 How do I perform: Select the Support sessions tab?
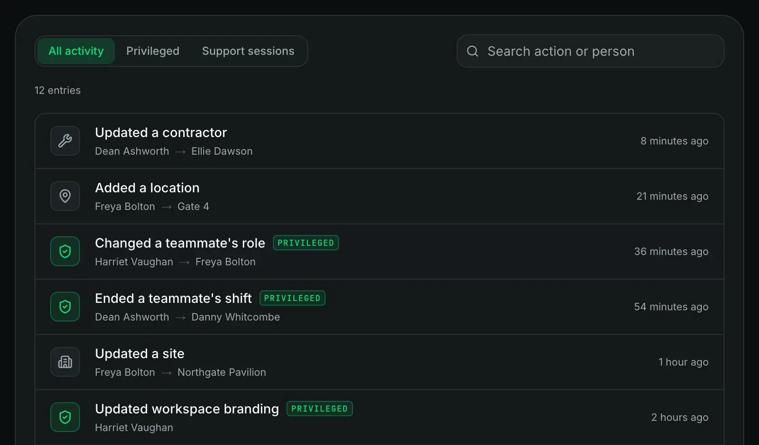pyautogui.click(x=248, y=51)
